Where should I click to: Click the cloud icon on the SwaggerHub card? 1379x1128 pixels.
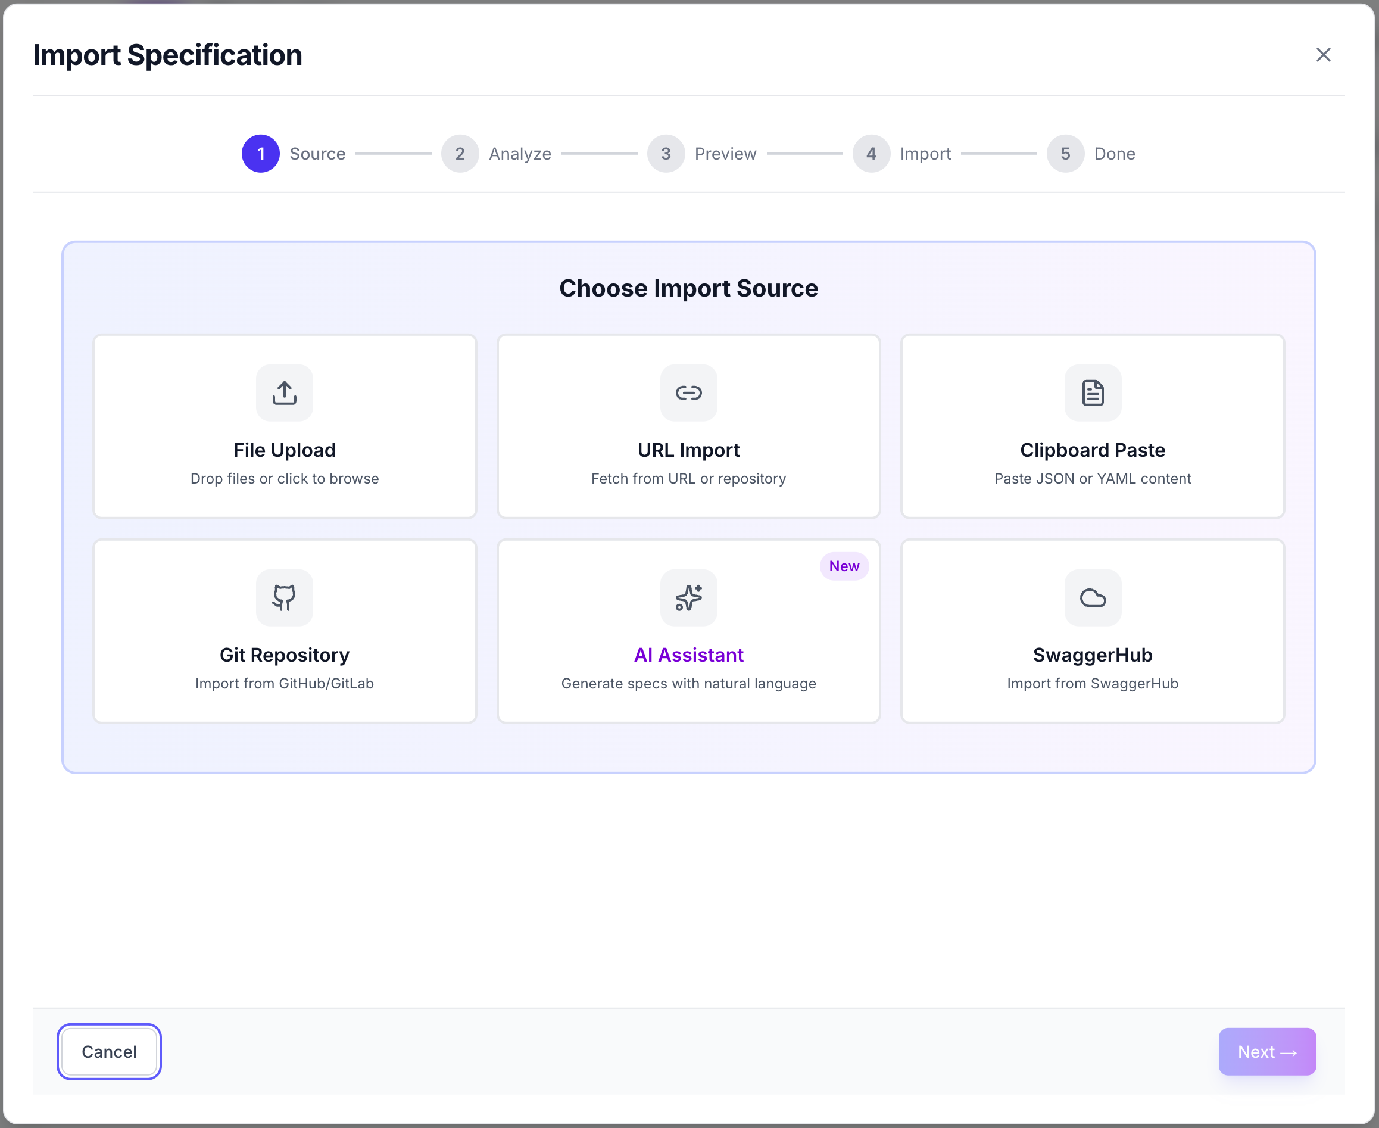pos(1092,598)
